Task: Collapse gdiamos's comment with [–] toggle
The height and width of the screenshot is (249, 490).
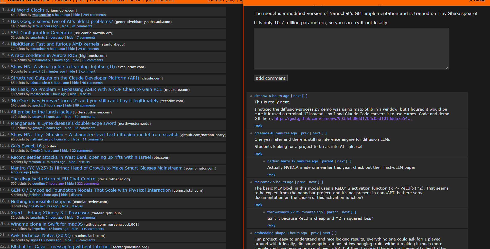Action: 324,133
